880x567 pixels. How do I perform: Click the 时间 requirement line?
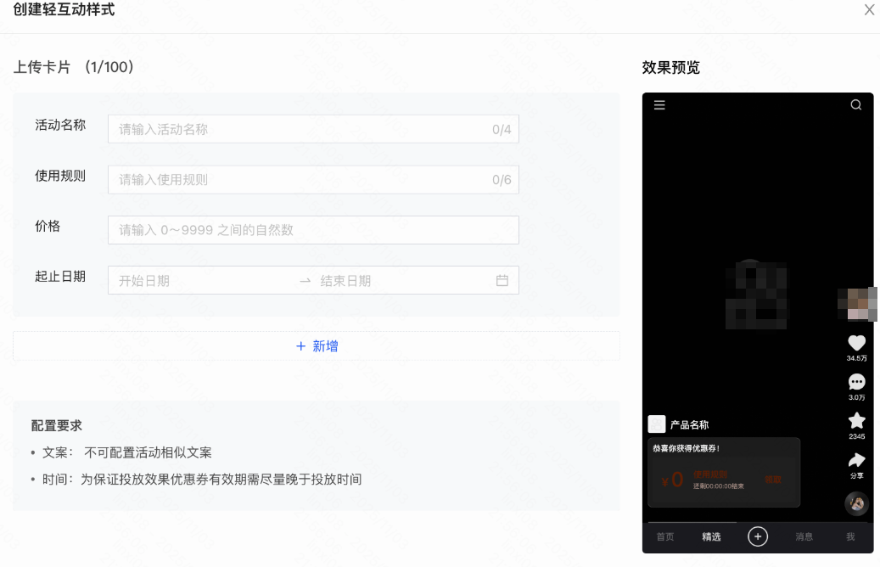[x=202, y=480]
